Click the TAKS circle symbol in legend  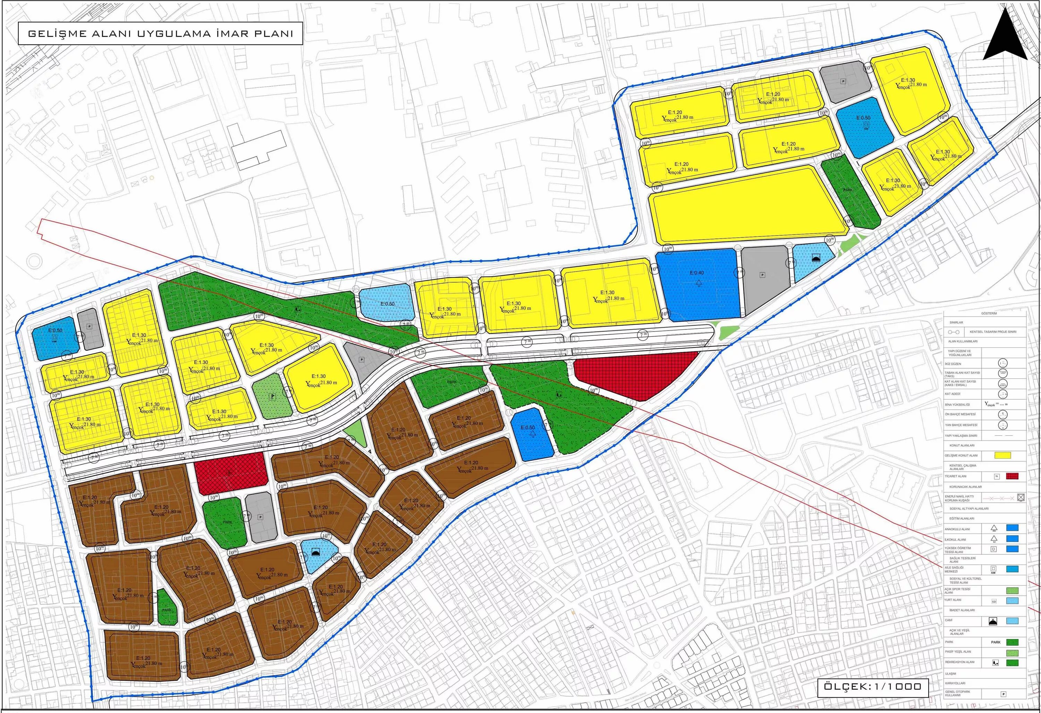tap(1003, 374)
